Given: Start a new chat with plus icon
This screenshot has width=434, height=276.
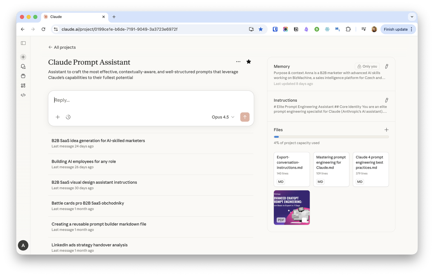Looking at the screenshot, I should 23,57.
